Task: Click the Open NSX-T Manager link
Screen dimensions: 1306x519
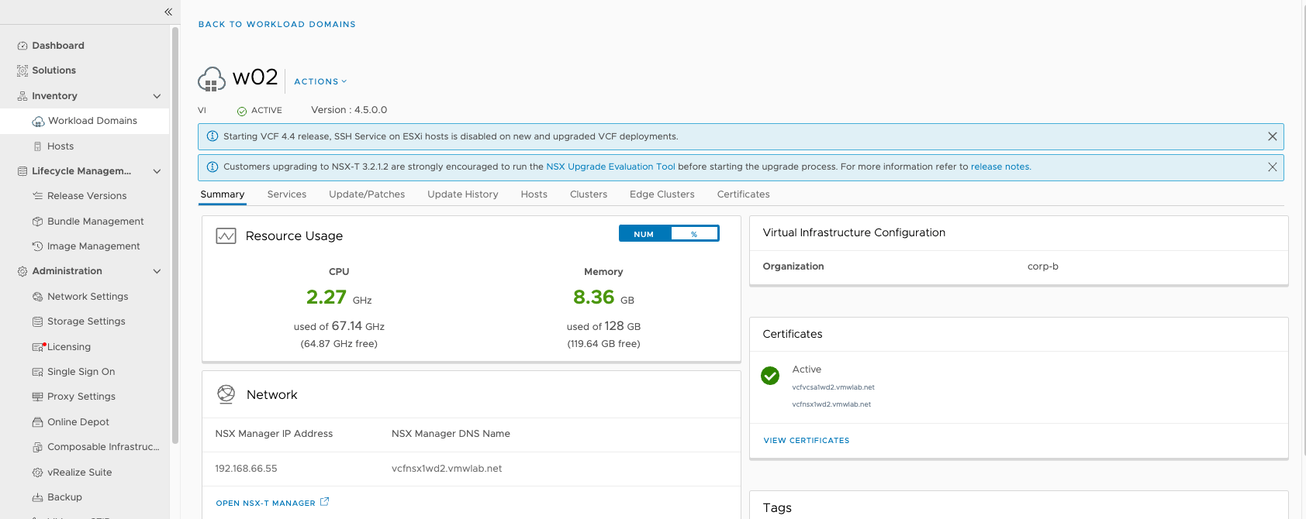Action: [265, 504]
